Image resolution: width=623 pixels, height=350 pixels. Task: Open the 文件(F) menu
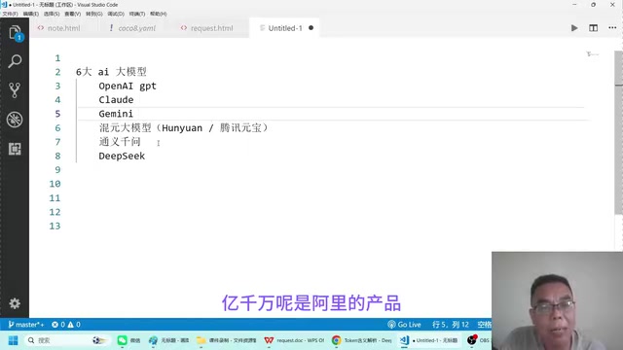[10, 14]
